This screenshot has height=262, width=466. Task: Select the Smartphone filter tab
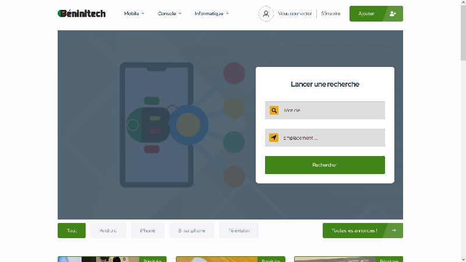192,231
